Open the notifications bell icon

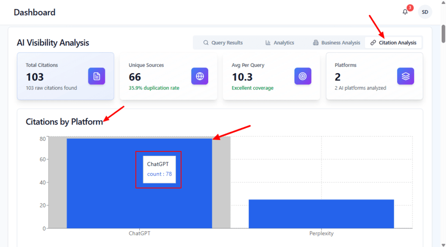[x=405, y=12]
